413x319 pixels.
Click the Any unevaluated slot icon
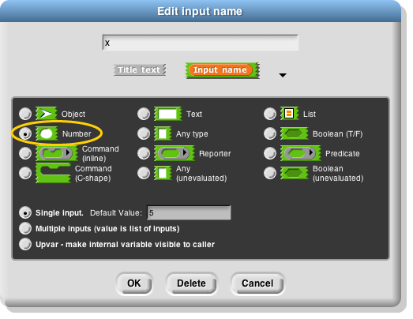tap(163, 173)
